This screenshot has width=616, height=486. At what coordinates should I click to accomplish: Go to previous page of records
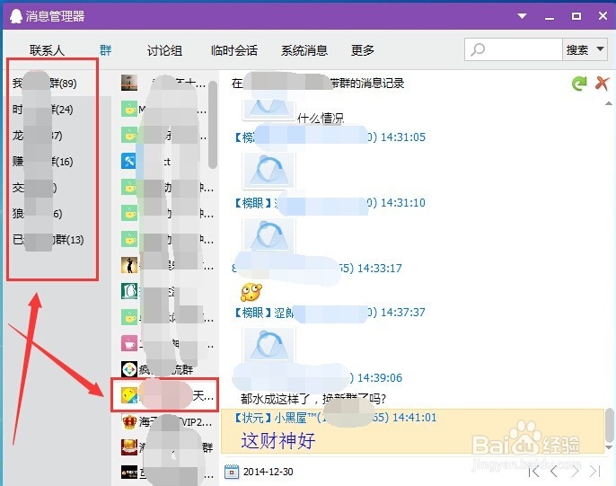pos(554,471)
